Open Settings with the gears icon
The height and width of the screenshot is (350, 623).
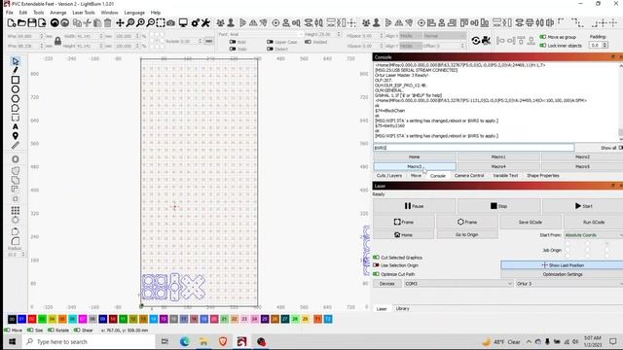click(x=195, y=23)
